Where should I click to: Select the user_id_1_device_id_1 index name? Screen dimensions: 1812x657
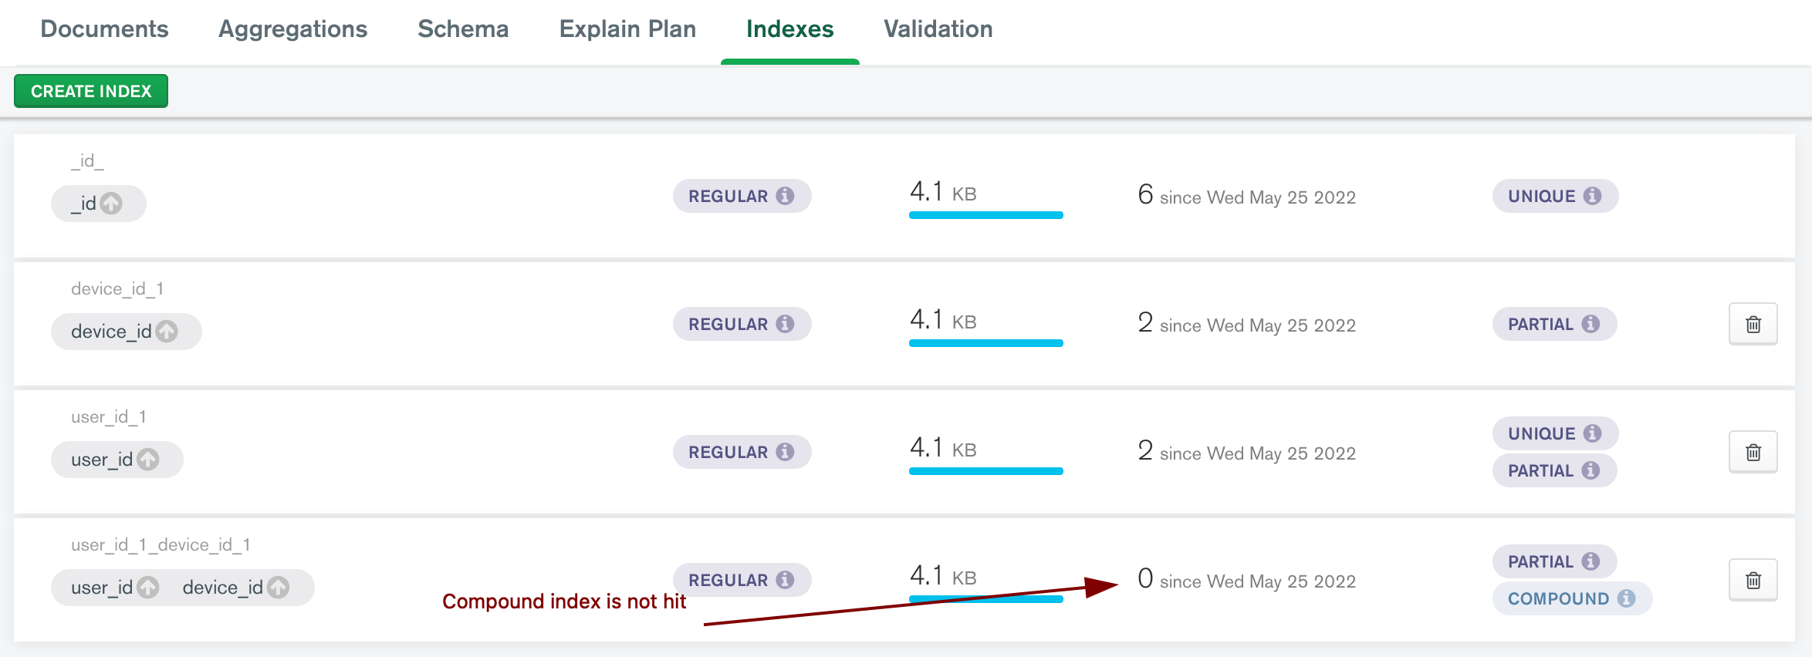pos(161,545)
